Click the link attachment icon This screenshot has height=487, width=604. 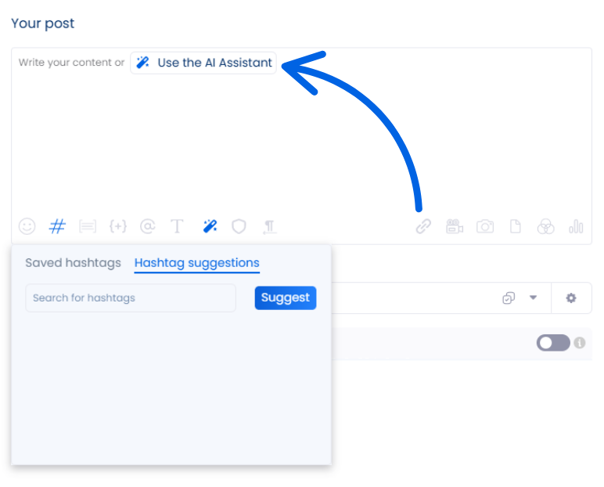point(423,226)
